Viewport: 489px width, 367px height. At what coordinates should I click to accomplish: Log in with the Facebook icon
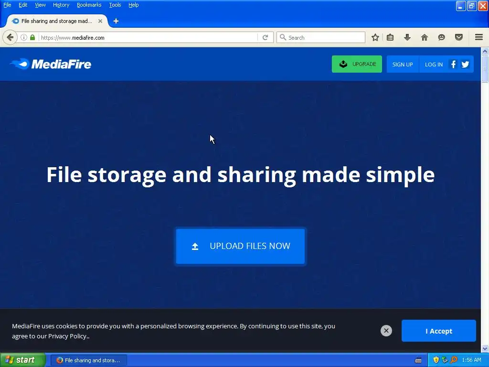(454, 65)
